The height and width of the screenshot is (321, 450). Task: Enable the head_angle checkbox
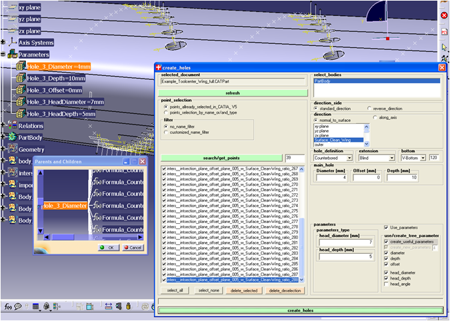coord(386,284)
